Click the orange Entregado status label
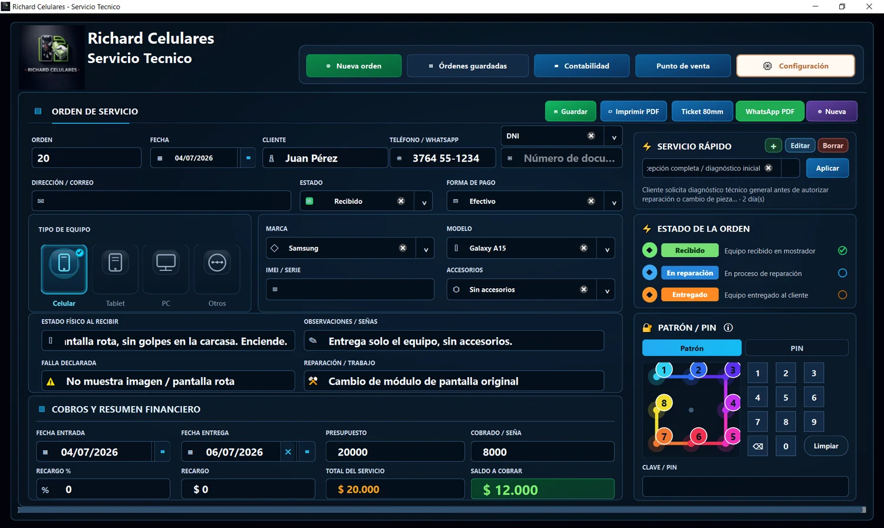The width and height of the screenshot is (884, 528). pyautogui.click(x=690, y=295)
